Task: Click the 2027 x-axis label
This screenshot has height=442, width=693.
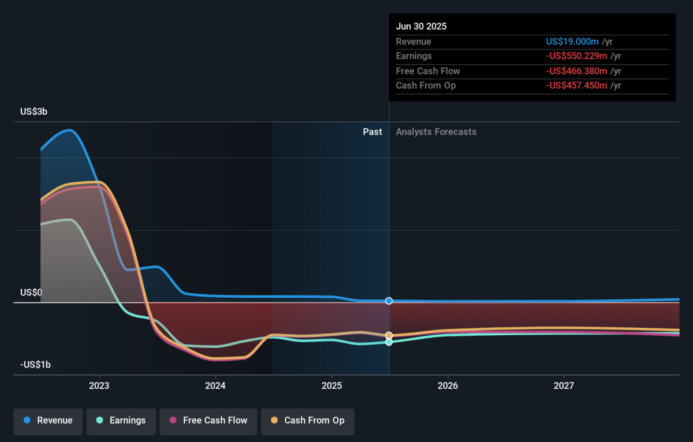Action: pos(564,385)
